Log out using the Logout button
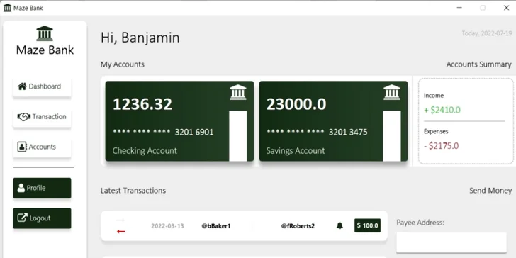516x258 pixels. [42, 218]
